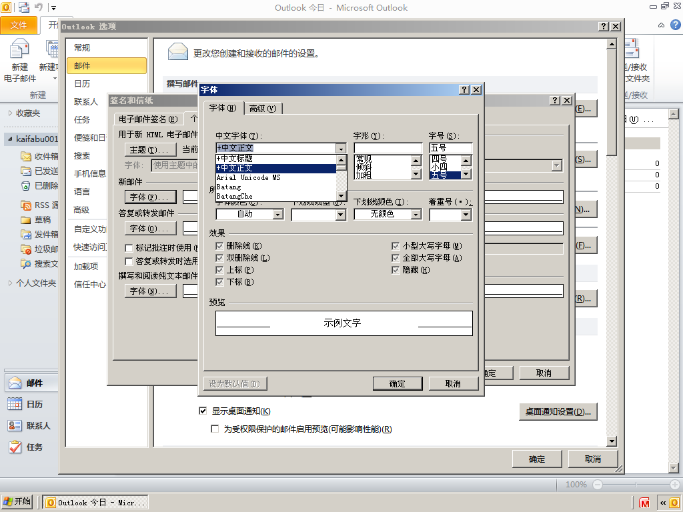
Task: Click the Deleted Items folder icon
Action: tap(26, 186)
